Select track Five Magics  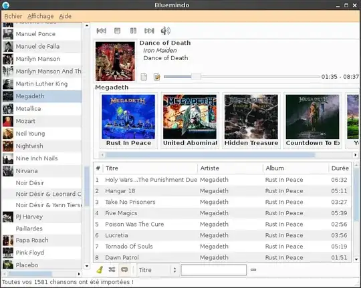[x=222, y=213]
